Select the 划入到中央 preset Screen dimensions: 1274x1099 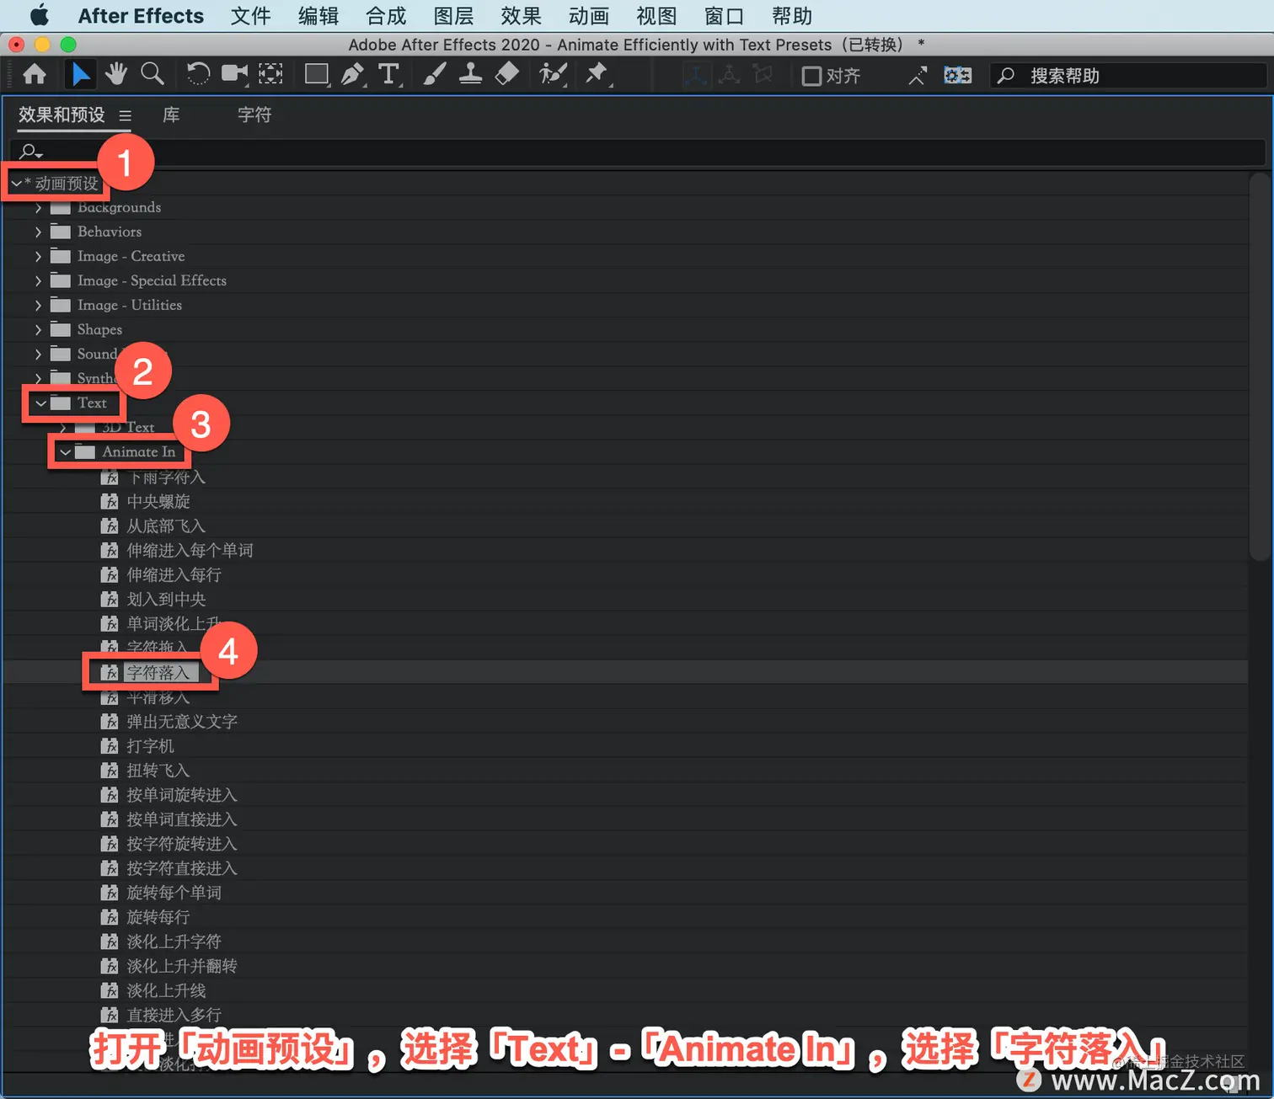(x=166, y=600)
